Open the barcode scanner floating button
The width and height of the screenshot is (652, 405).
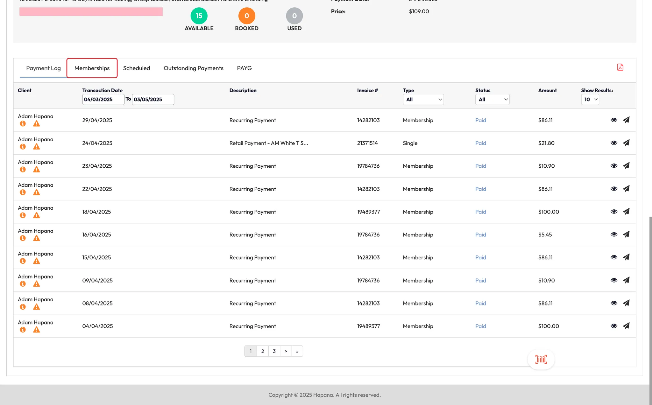pyautogui.click(x=541, y=360)
